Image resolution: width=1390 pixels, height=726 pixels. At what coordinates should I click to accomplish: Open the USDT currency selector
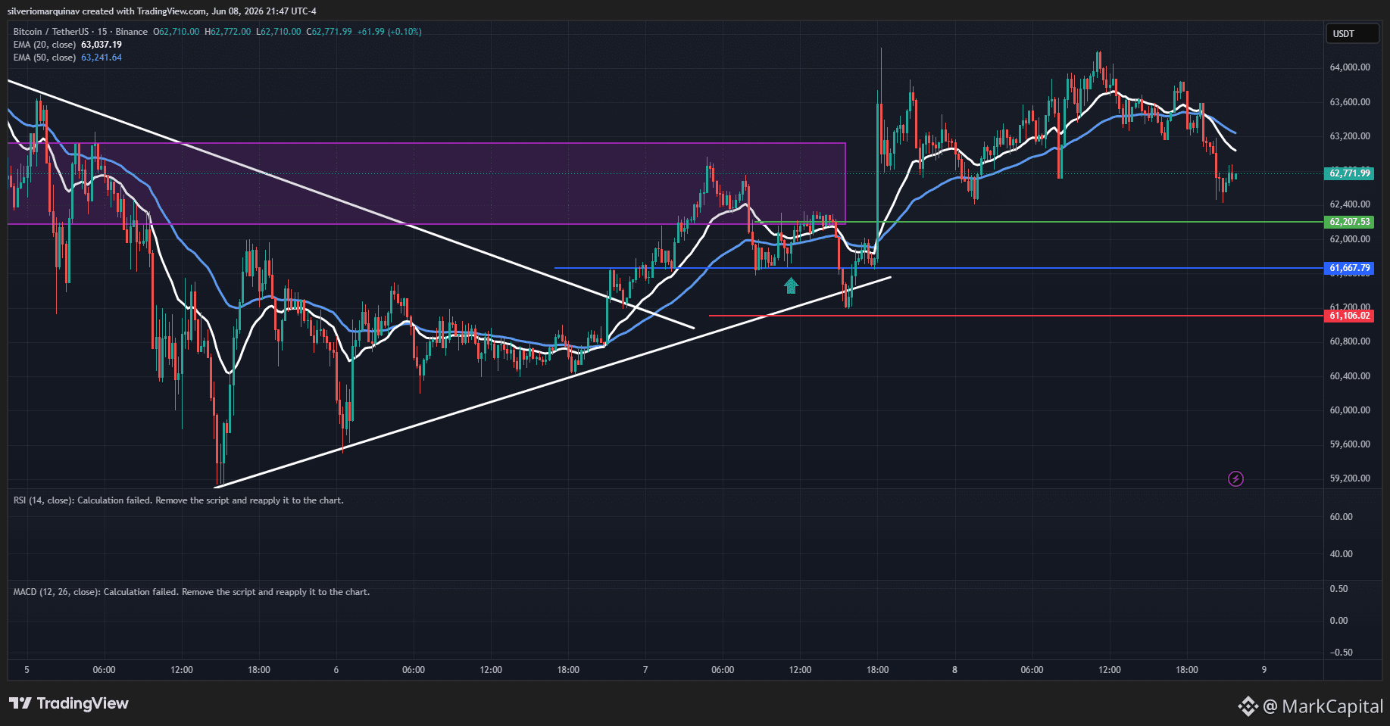(x=1352, y=33)
